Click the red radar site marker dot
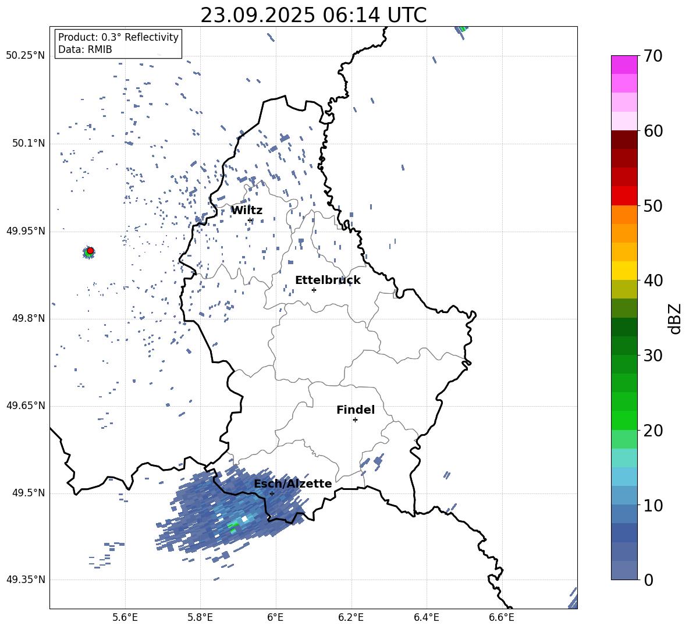This screenshot has width=689, height=629. coord(90,251)
